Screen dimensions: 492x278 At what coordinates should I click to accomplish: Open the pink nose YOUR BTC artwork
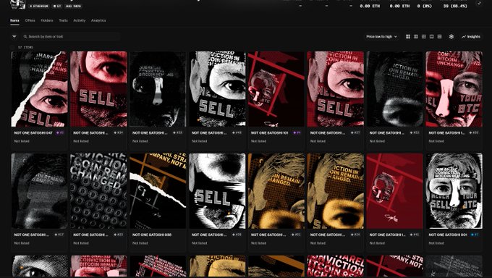coord(454,89)
